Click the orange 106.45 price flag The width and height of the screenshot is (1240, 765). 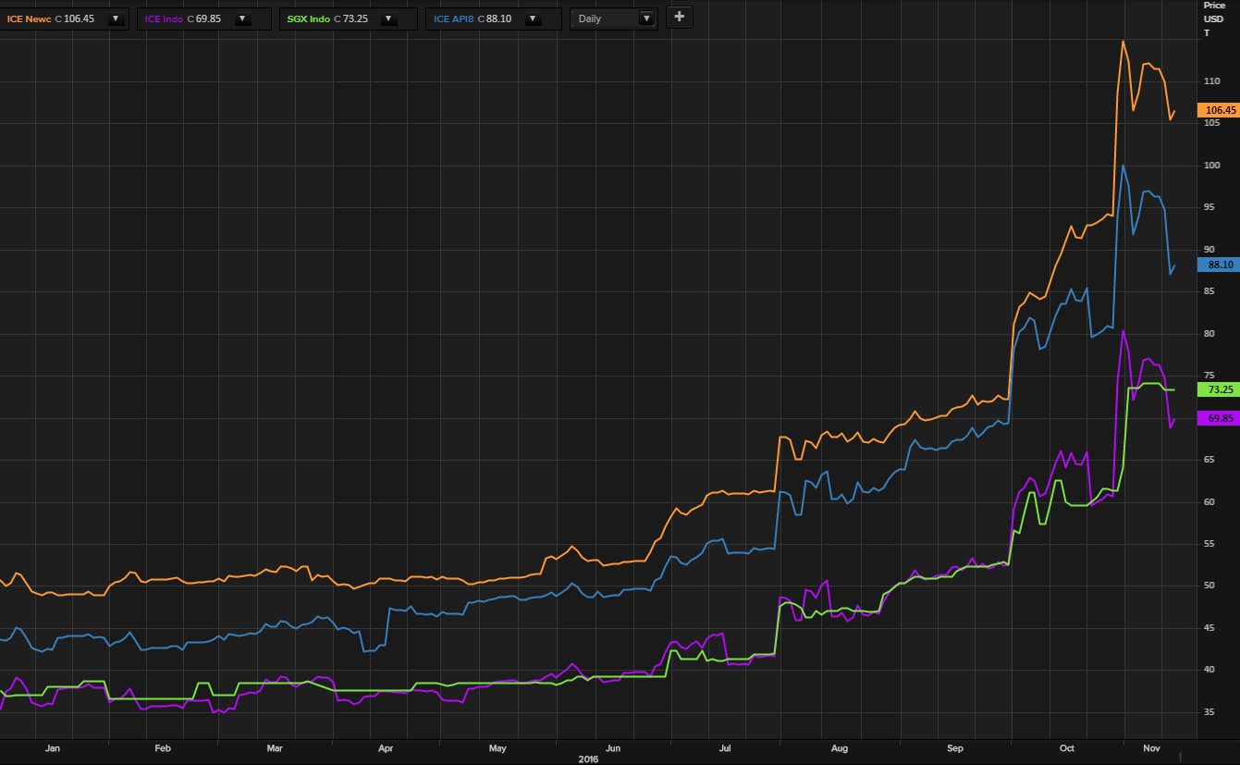(x=1219, y=109)
